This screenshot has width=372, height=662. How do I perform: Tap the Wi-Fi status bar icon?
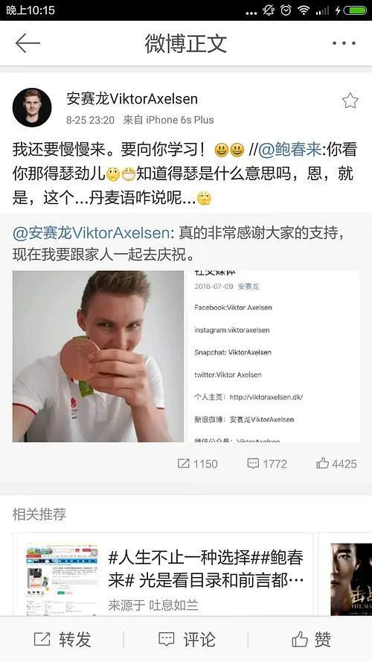click(304, 10)
